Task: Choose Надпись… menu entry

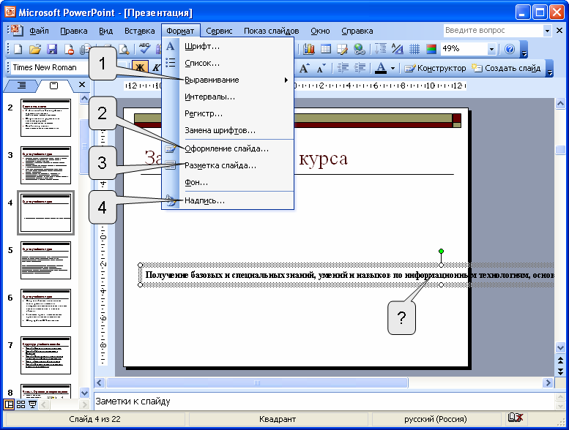Action: point(228,200)
